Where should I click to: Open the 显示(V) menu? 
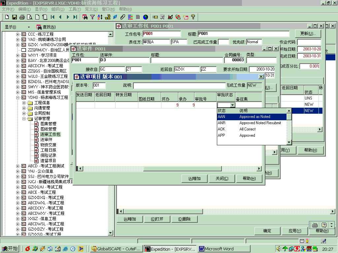[41, 9]
